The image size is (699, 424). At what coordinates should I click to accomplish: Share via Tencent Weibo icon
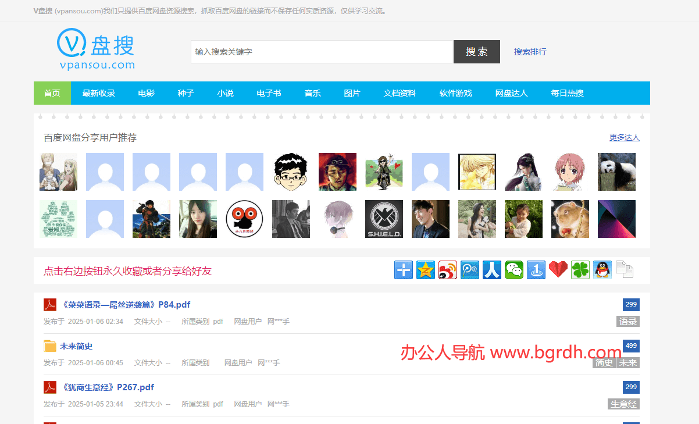tap(470, 270)
